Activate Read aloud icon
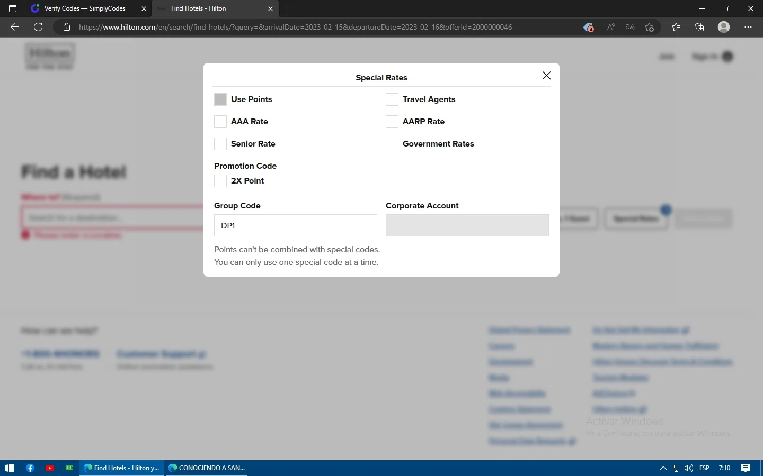Image resolution: width=763 pixels, height=476 pixels. coord(611,27)
